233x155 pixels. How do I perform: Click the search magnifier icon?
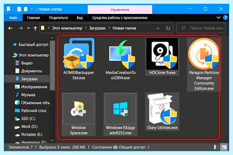tap(183, 28)
